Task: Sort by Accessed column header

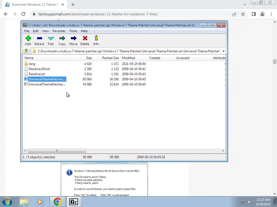Action: tap(188, 58)
